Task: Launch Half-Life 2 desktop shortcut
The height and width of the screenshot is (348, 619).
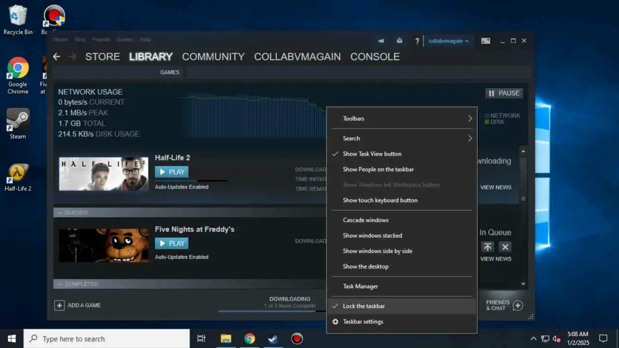Action: (x=18, y=177)
